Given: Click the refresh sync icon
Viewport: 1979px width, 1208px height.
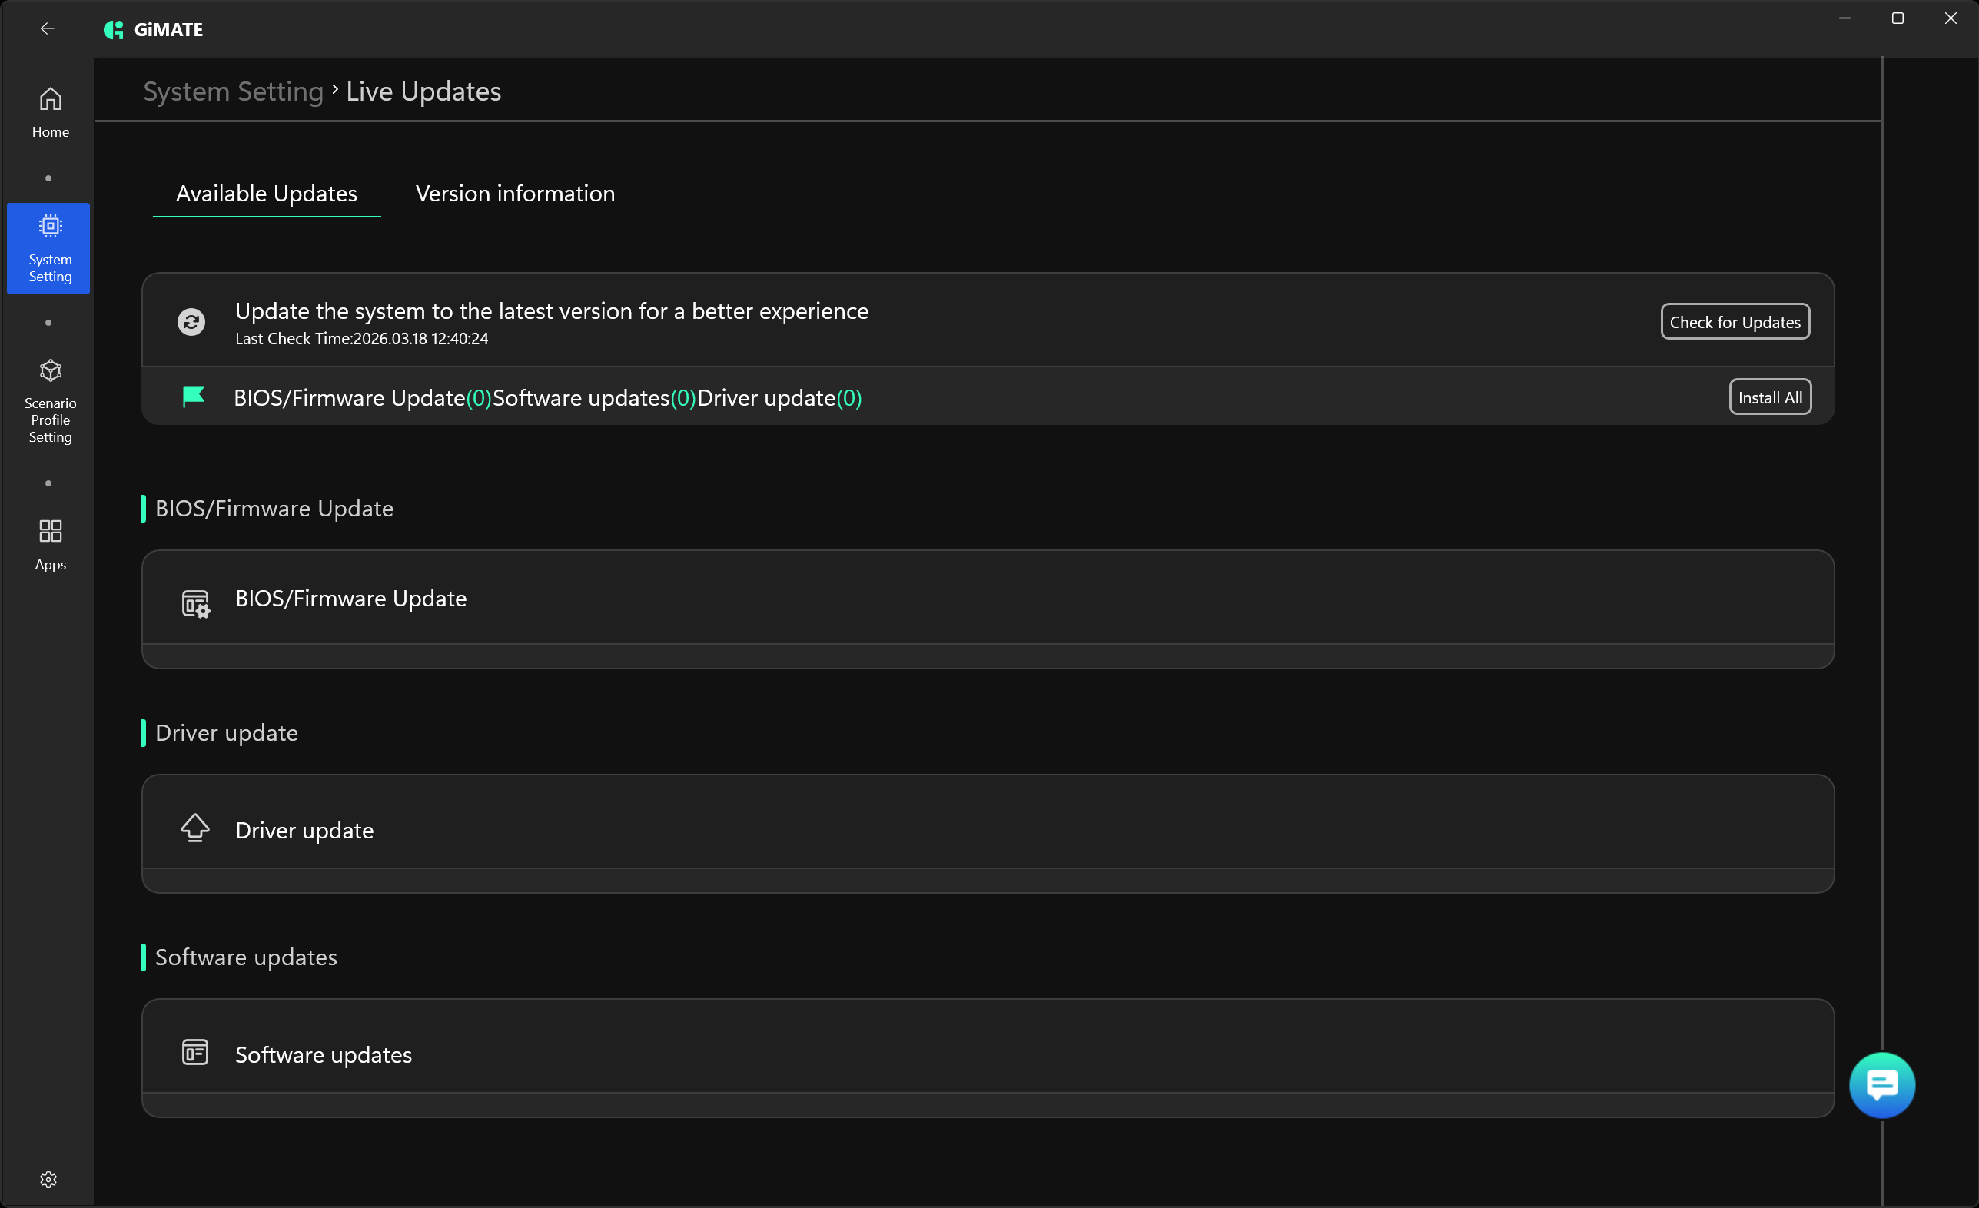Looking at the screenshot, I should point(191,322).
